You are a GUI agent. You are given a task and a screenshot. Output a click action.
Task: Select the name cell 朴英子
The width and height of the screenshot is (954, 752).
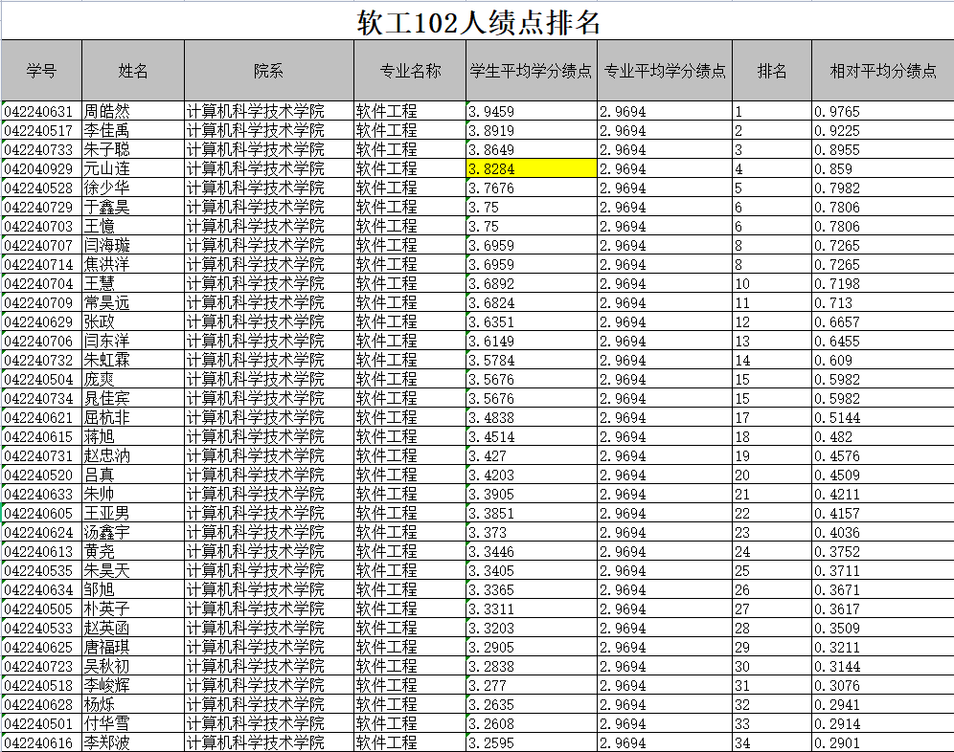132,609
